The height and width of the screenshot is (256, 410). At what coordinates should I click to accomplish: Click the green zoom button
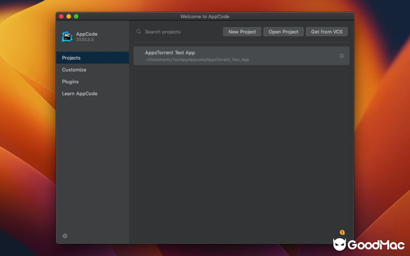76,16
